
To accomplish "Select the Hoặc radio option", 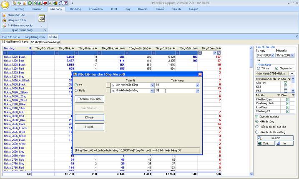I will 76,91.
